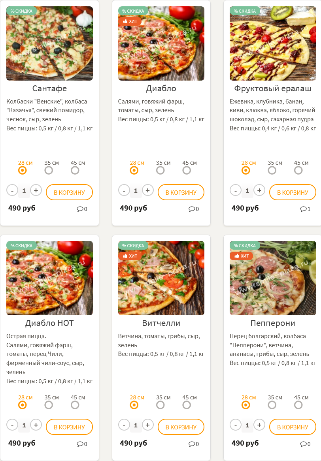This screenshot has height=461, width=321.
Task: Choose 35 см size for Пепперони
Action: [x=272, y=405]
